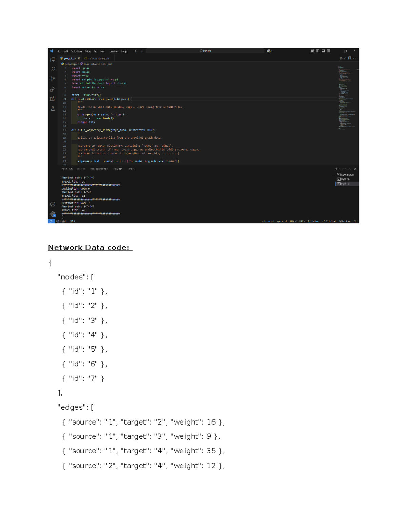This screenshot has width=407, height=527.
Task: Select the Debug Console panel tab
Action: coord(99,169)
